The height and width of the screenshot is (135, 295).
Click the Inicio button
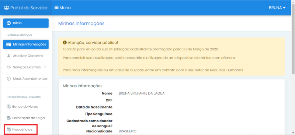point(26,23)
